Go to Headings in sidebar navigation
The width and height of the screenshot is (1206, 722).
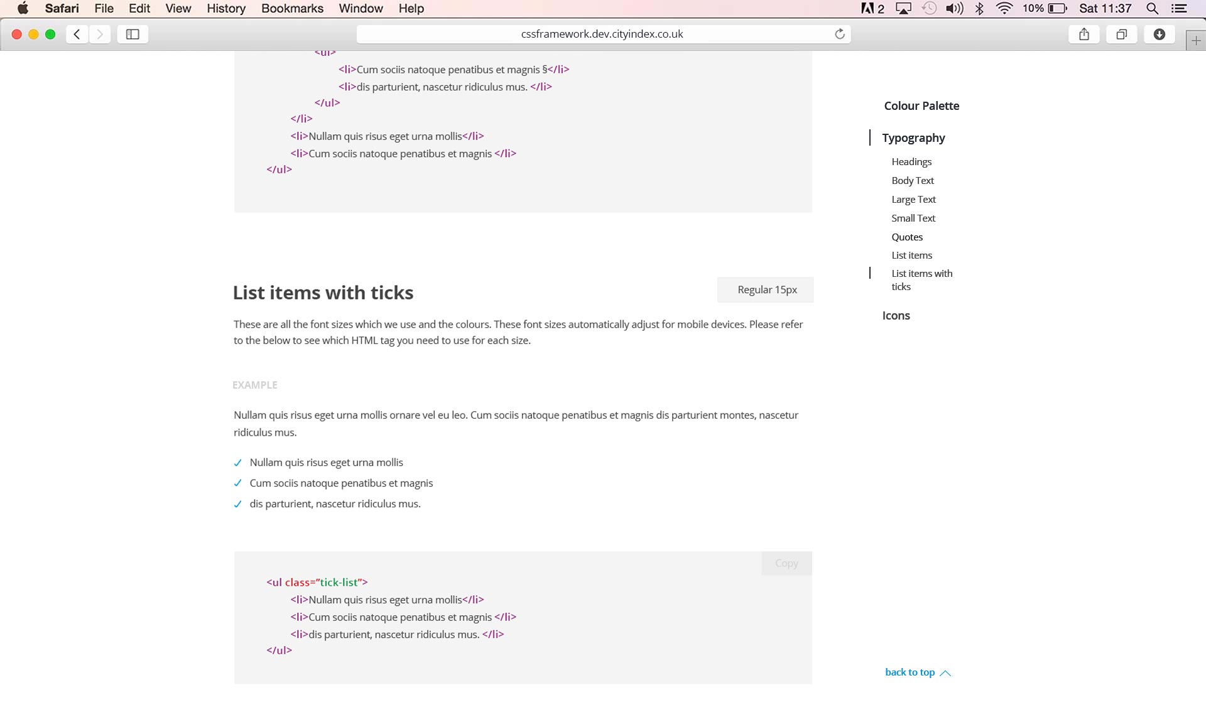pos(911,161)
